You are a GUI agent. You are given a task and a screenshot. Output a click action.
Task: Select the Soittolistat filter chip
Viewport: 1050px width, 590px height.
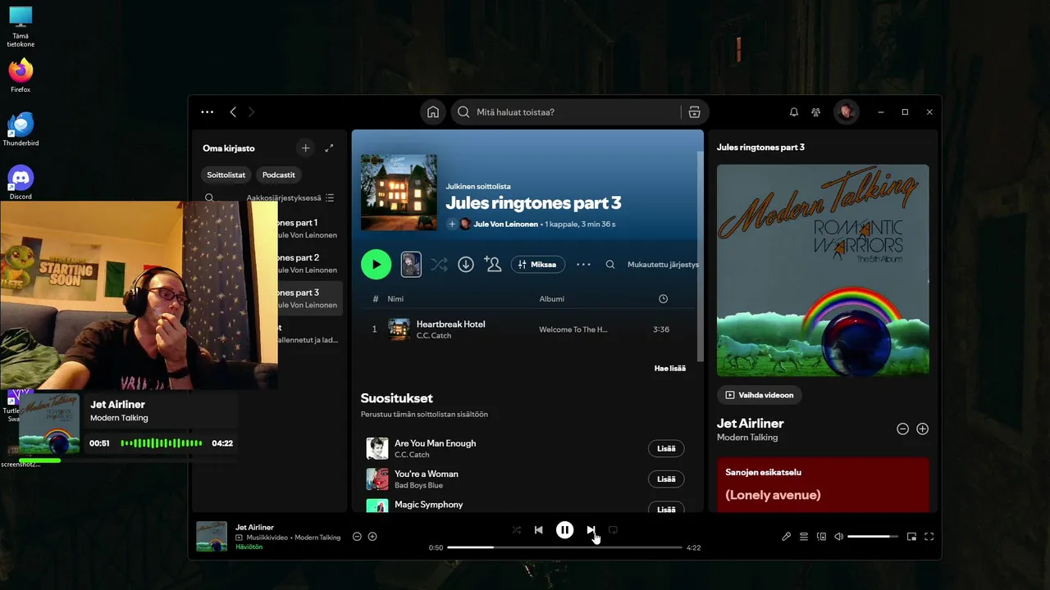point(226,175)
